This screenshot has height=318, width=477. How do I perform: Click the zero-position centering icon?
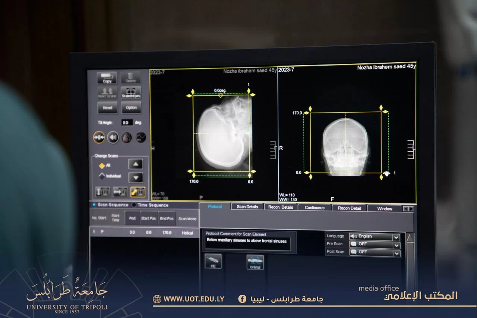pyautogui.click(x=99, y=137)
